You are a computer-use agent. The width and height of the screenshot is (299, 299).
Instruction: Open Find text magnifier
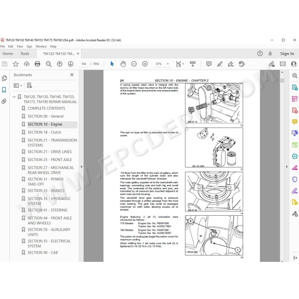pos(49,64)
